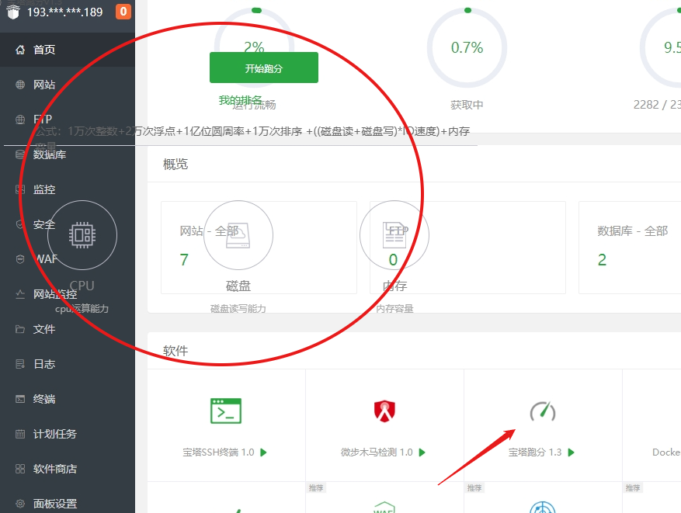This screenshot has width=681, height=513.
Task: Click the server IP 193.***.***.189
Action: tap(65, 12)
